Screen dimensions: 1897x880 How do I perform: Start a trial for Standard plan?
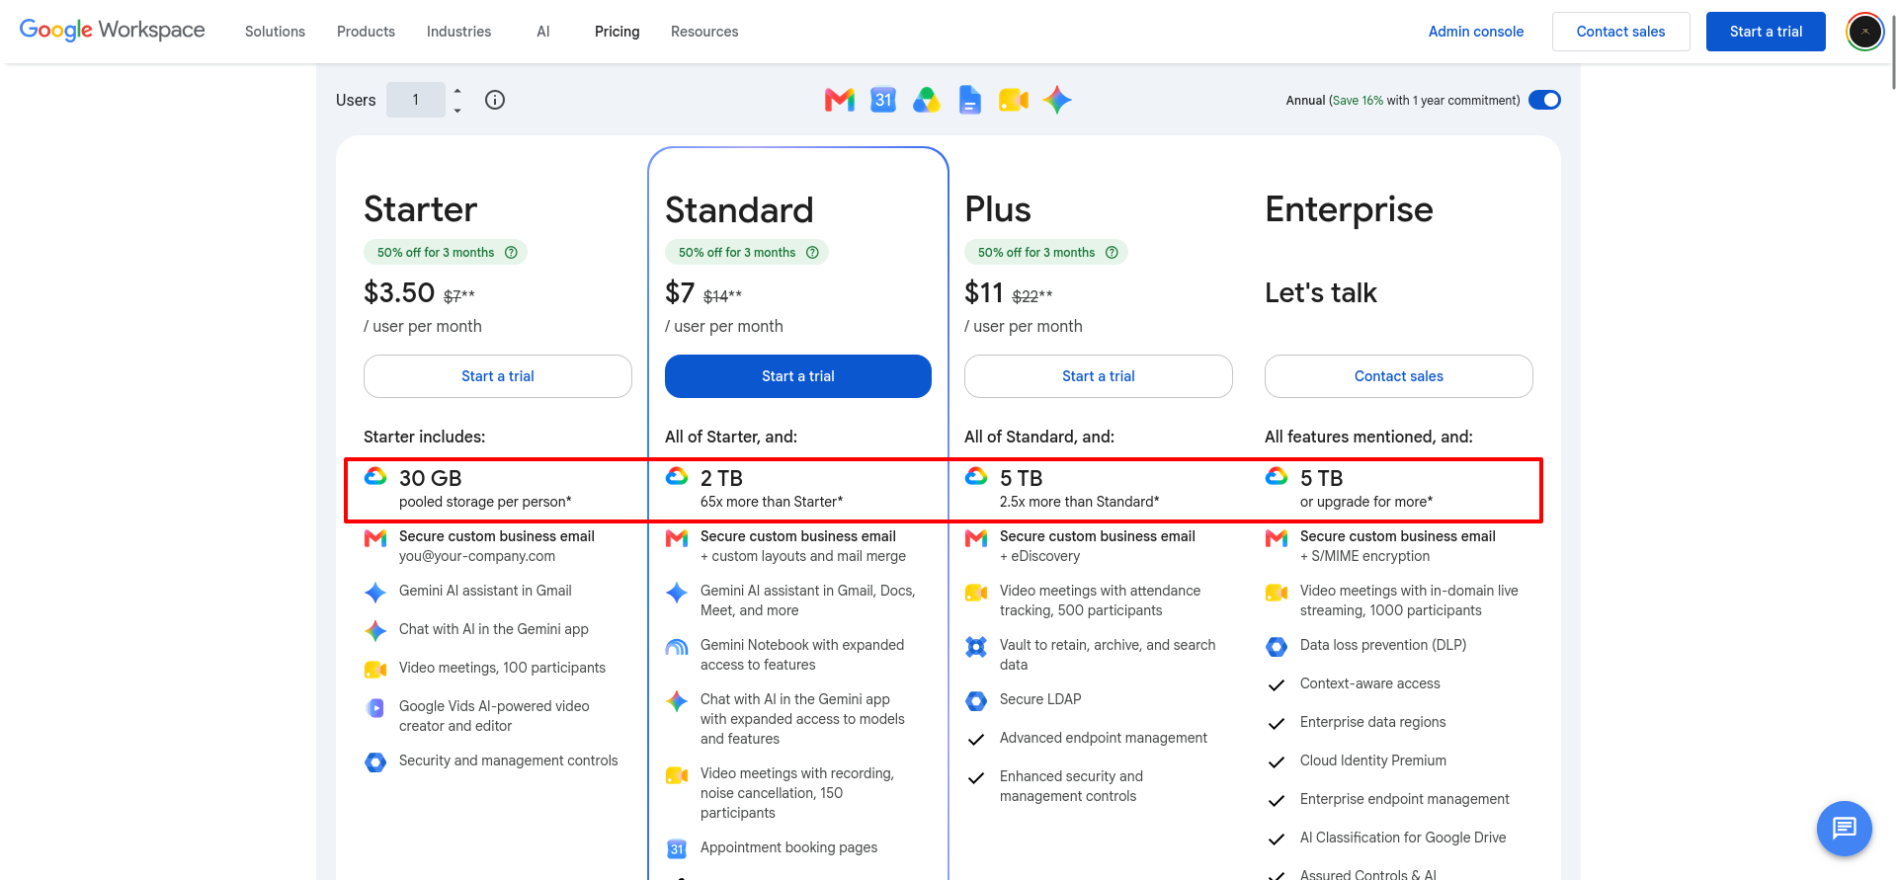pyautogui.click(x=798, y=376)
